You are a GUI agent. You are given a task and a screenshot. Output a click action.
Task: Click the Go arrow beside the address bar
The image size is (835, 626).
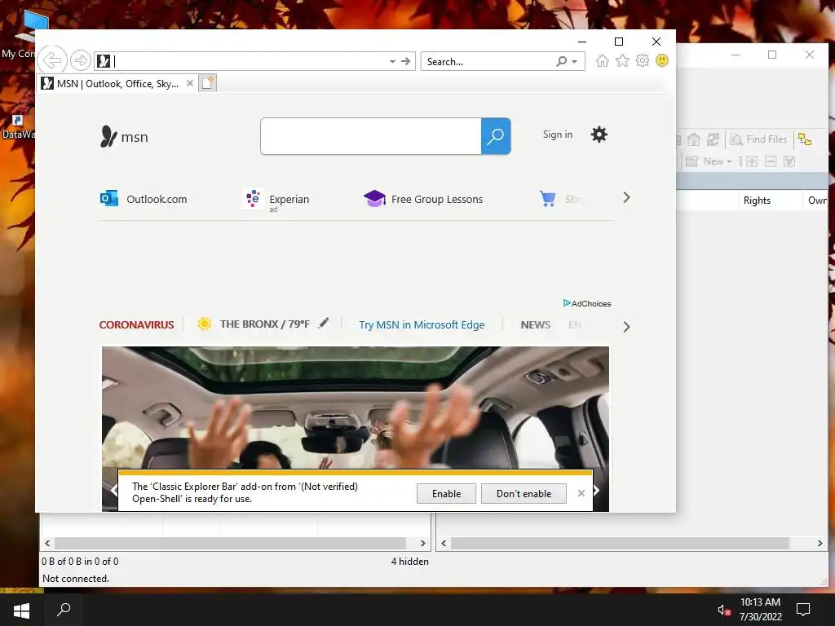tap(406, 61)
